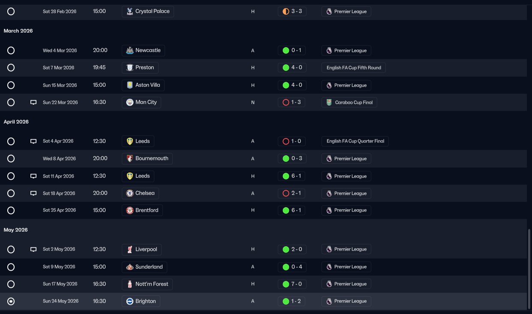
Task: Click TV icon beside Sat 18 Apr Chelsea match
Action: 33,193
